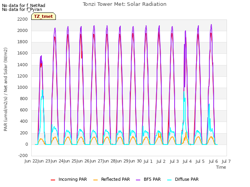Click the 200 y-axis tick label
This screenshot has height=187, width=250.
click(24, 133)
